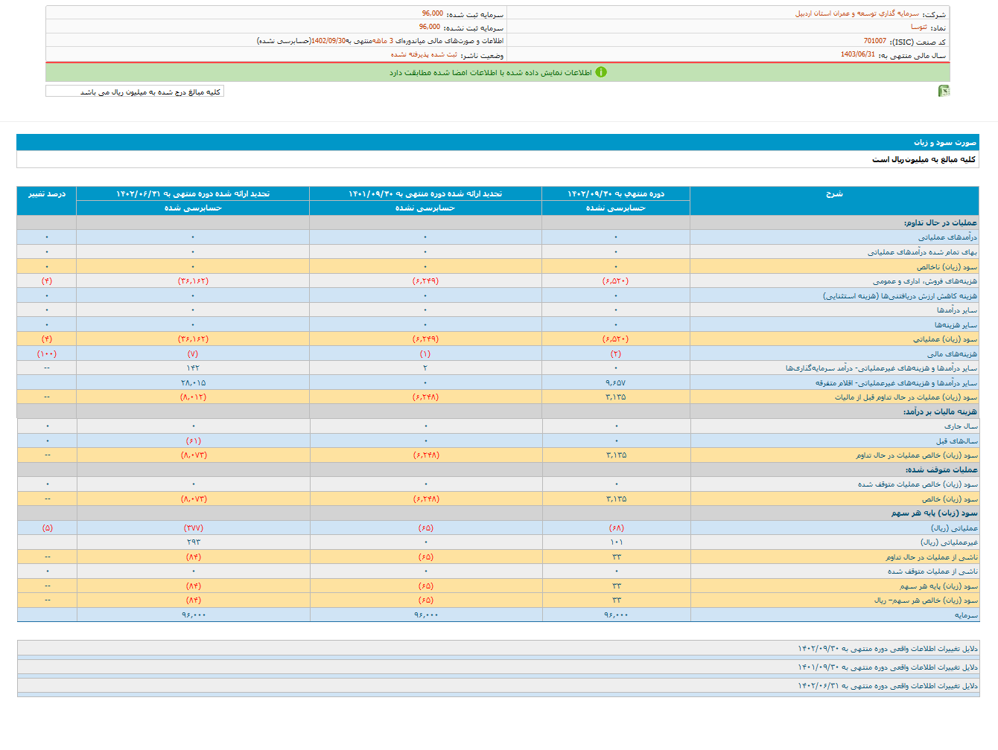
Task: Expand reasons for changes period ۱۴۰۲/۰۶/۳۱
Action: click(887, 686)
